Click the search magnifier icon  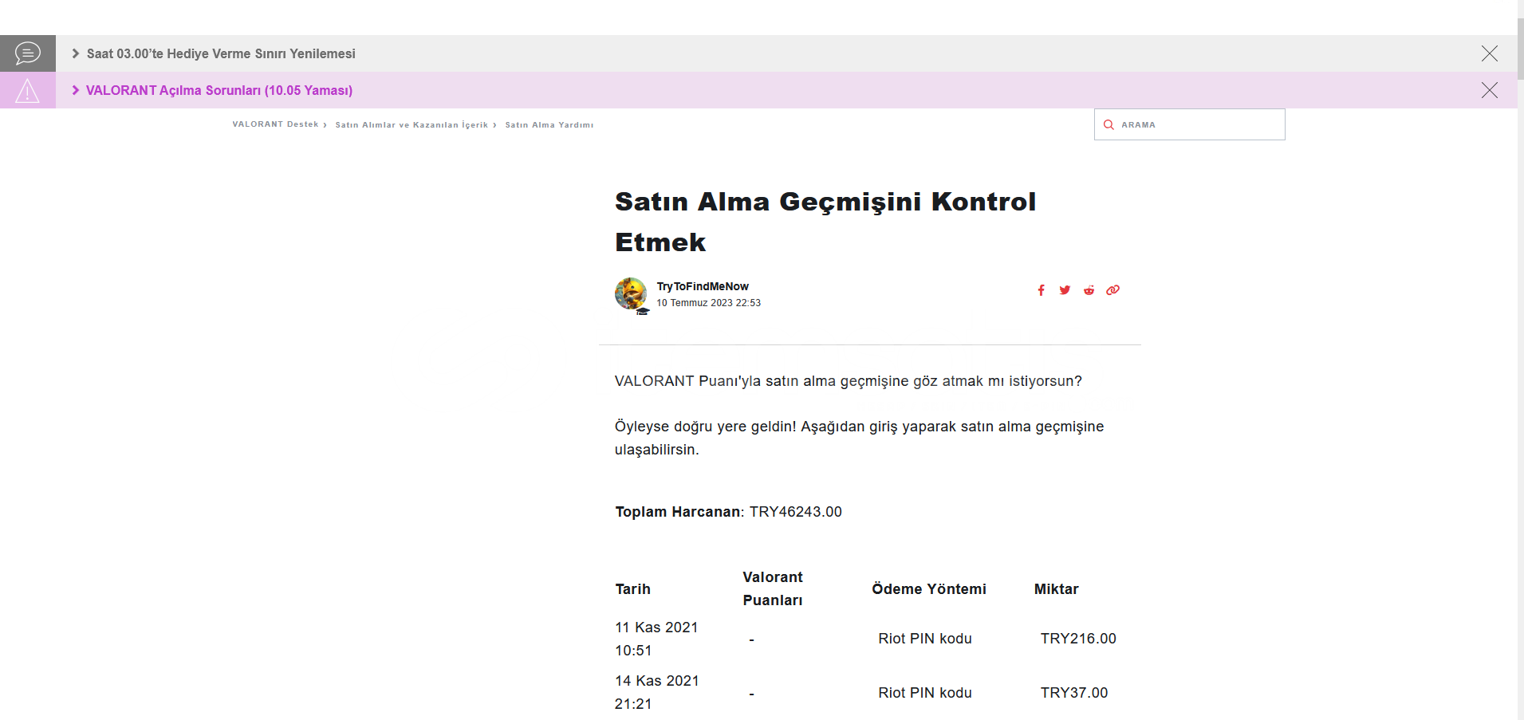[1109, 124]
